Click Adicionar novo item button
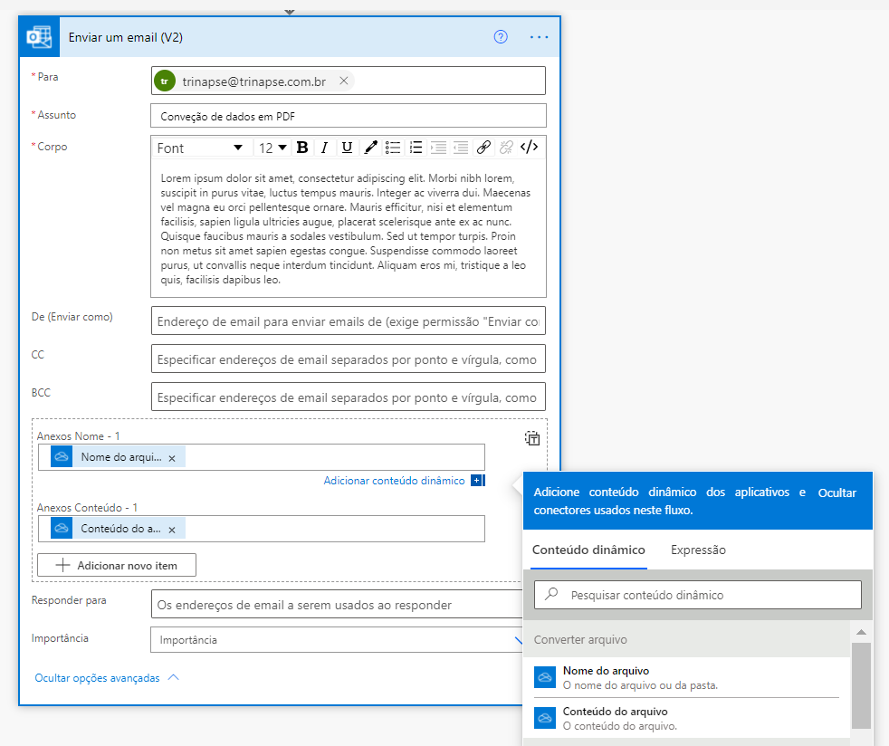Image resolution: width=889 pixels, height=746 pixels. click(117, 566)
